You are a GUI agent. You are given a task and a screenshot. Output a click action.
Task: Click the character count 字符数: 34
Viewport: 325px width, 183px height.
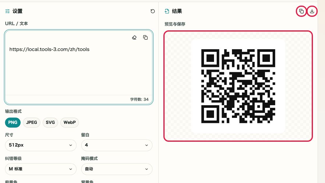pos(139,99)
